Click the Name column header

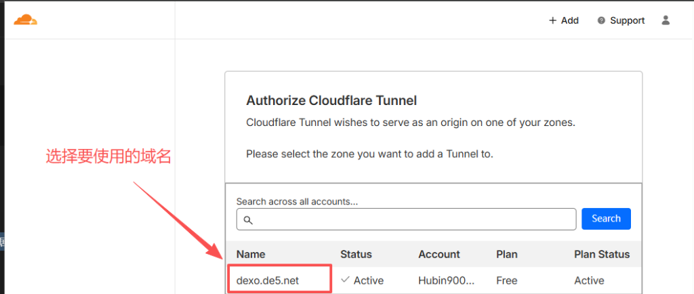251,254
